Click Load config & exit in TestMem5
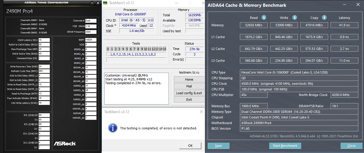The width and height of the screenshot is (364, 153). (189, 93)
